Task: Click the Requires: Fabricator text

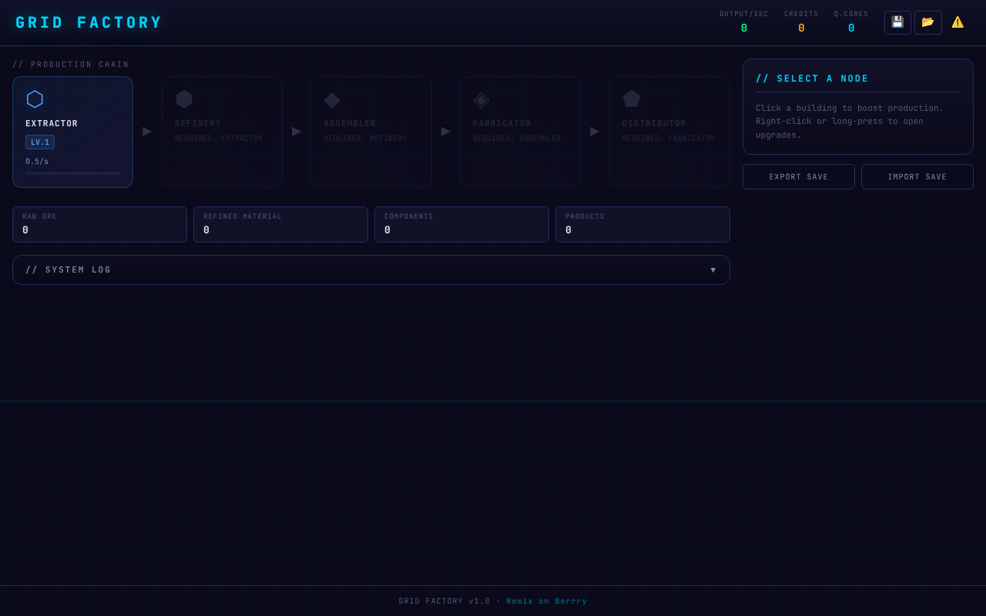Action: (669, 139)
